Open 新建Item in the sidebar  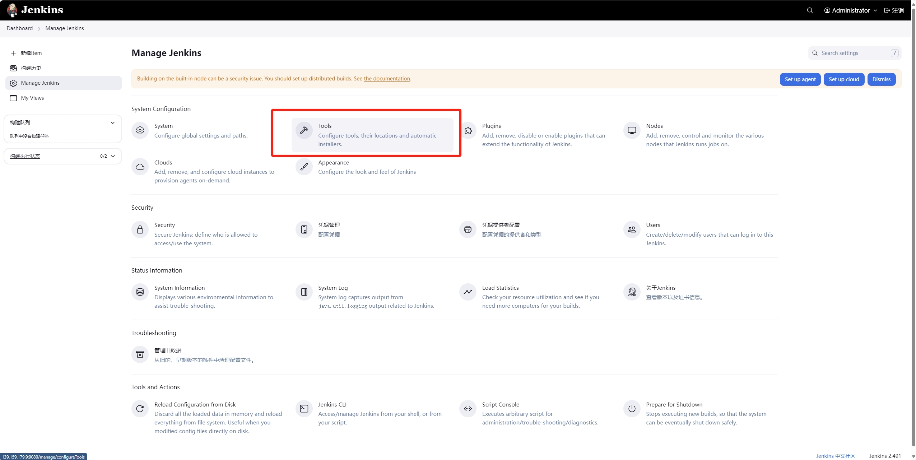(31, 53)
